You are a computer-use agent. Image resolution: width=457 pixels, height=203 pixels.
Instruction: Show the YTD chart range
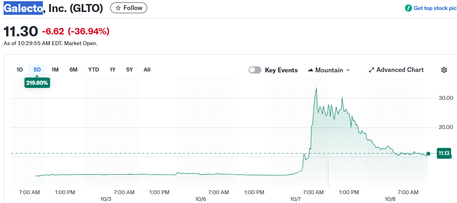(x=93, y=70)
